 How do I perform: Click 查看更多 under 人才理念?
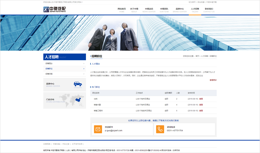coord(213,80)
